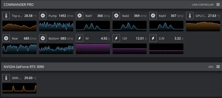Click the 29.00 °C GPU temperature
Viewport: 222px width, 98px height.
[30, 78]
